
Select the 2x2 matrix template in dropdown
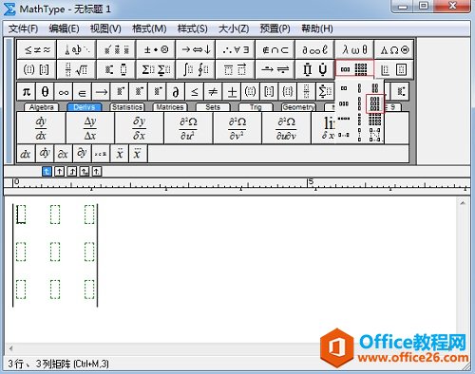[x=375, y=88]
